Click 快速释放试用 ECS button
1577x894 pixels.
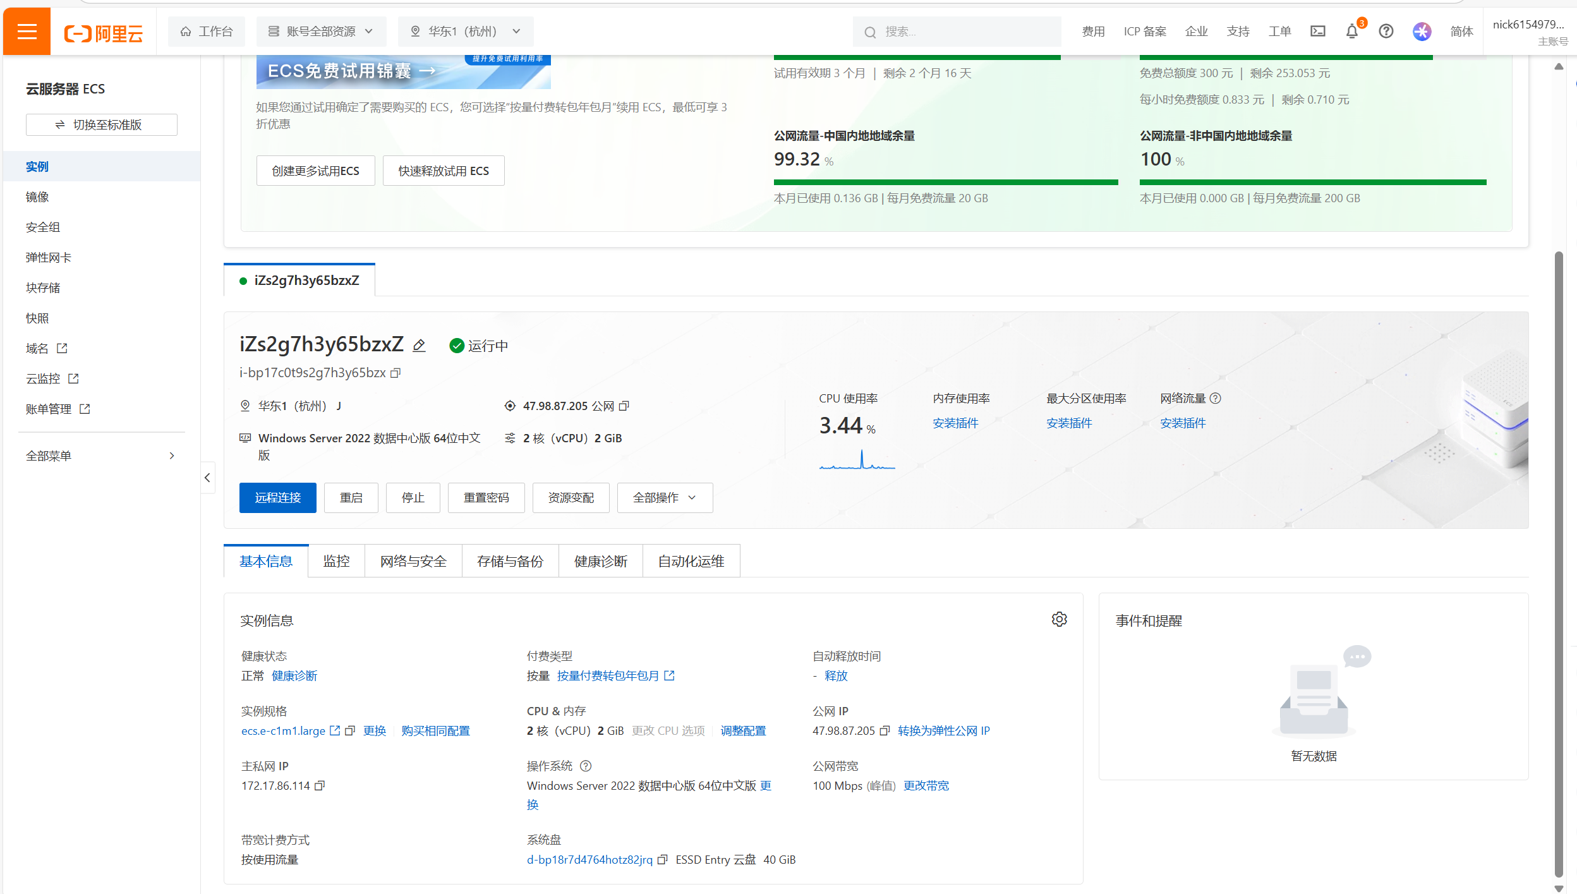pyautogui.click(x=444, y=171)
